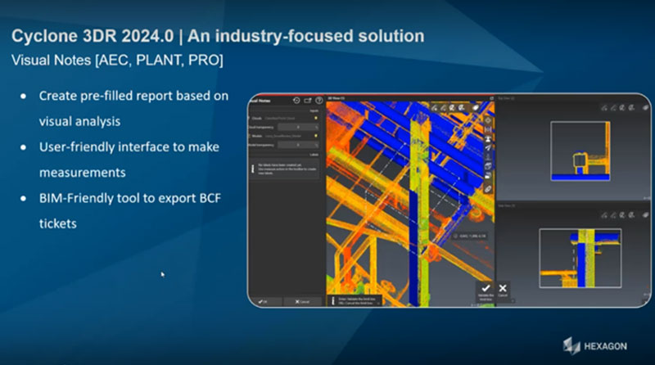Click third icon in Side View toolbar

(x=622, y=215)
